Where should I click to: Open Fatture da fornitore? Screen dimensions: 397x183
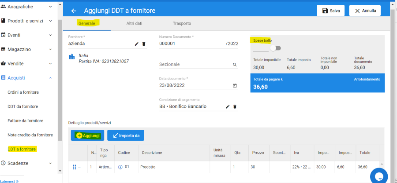point(25,121)
